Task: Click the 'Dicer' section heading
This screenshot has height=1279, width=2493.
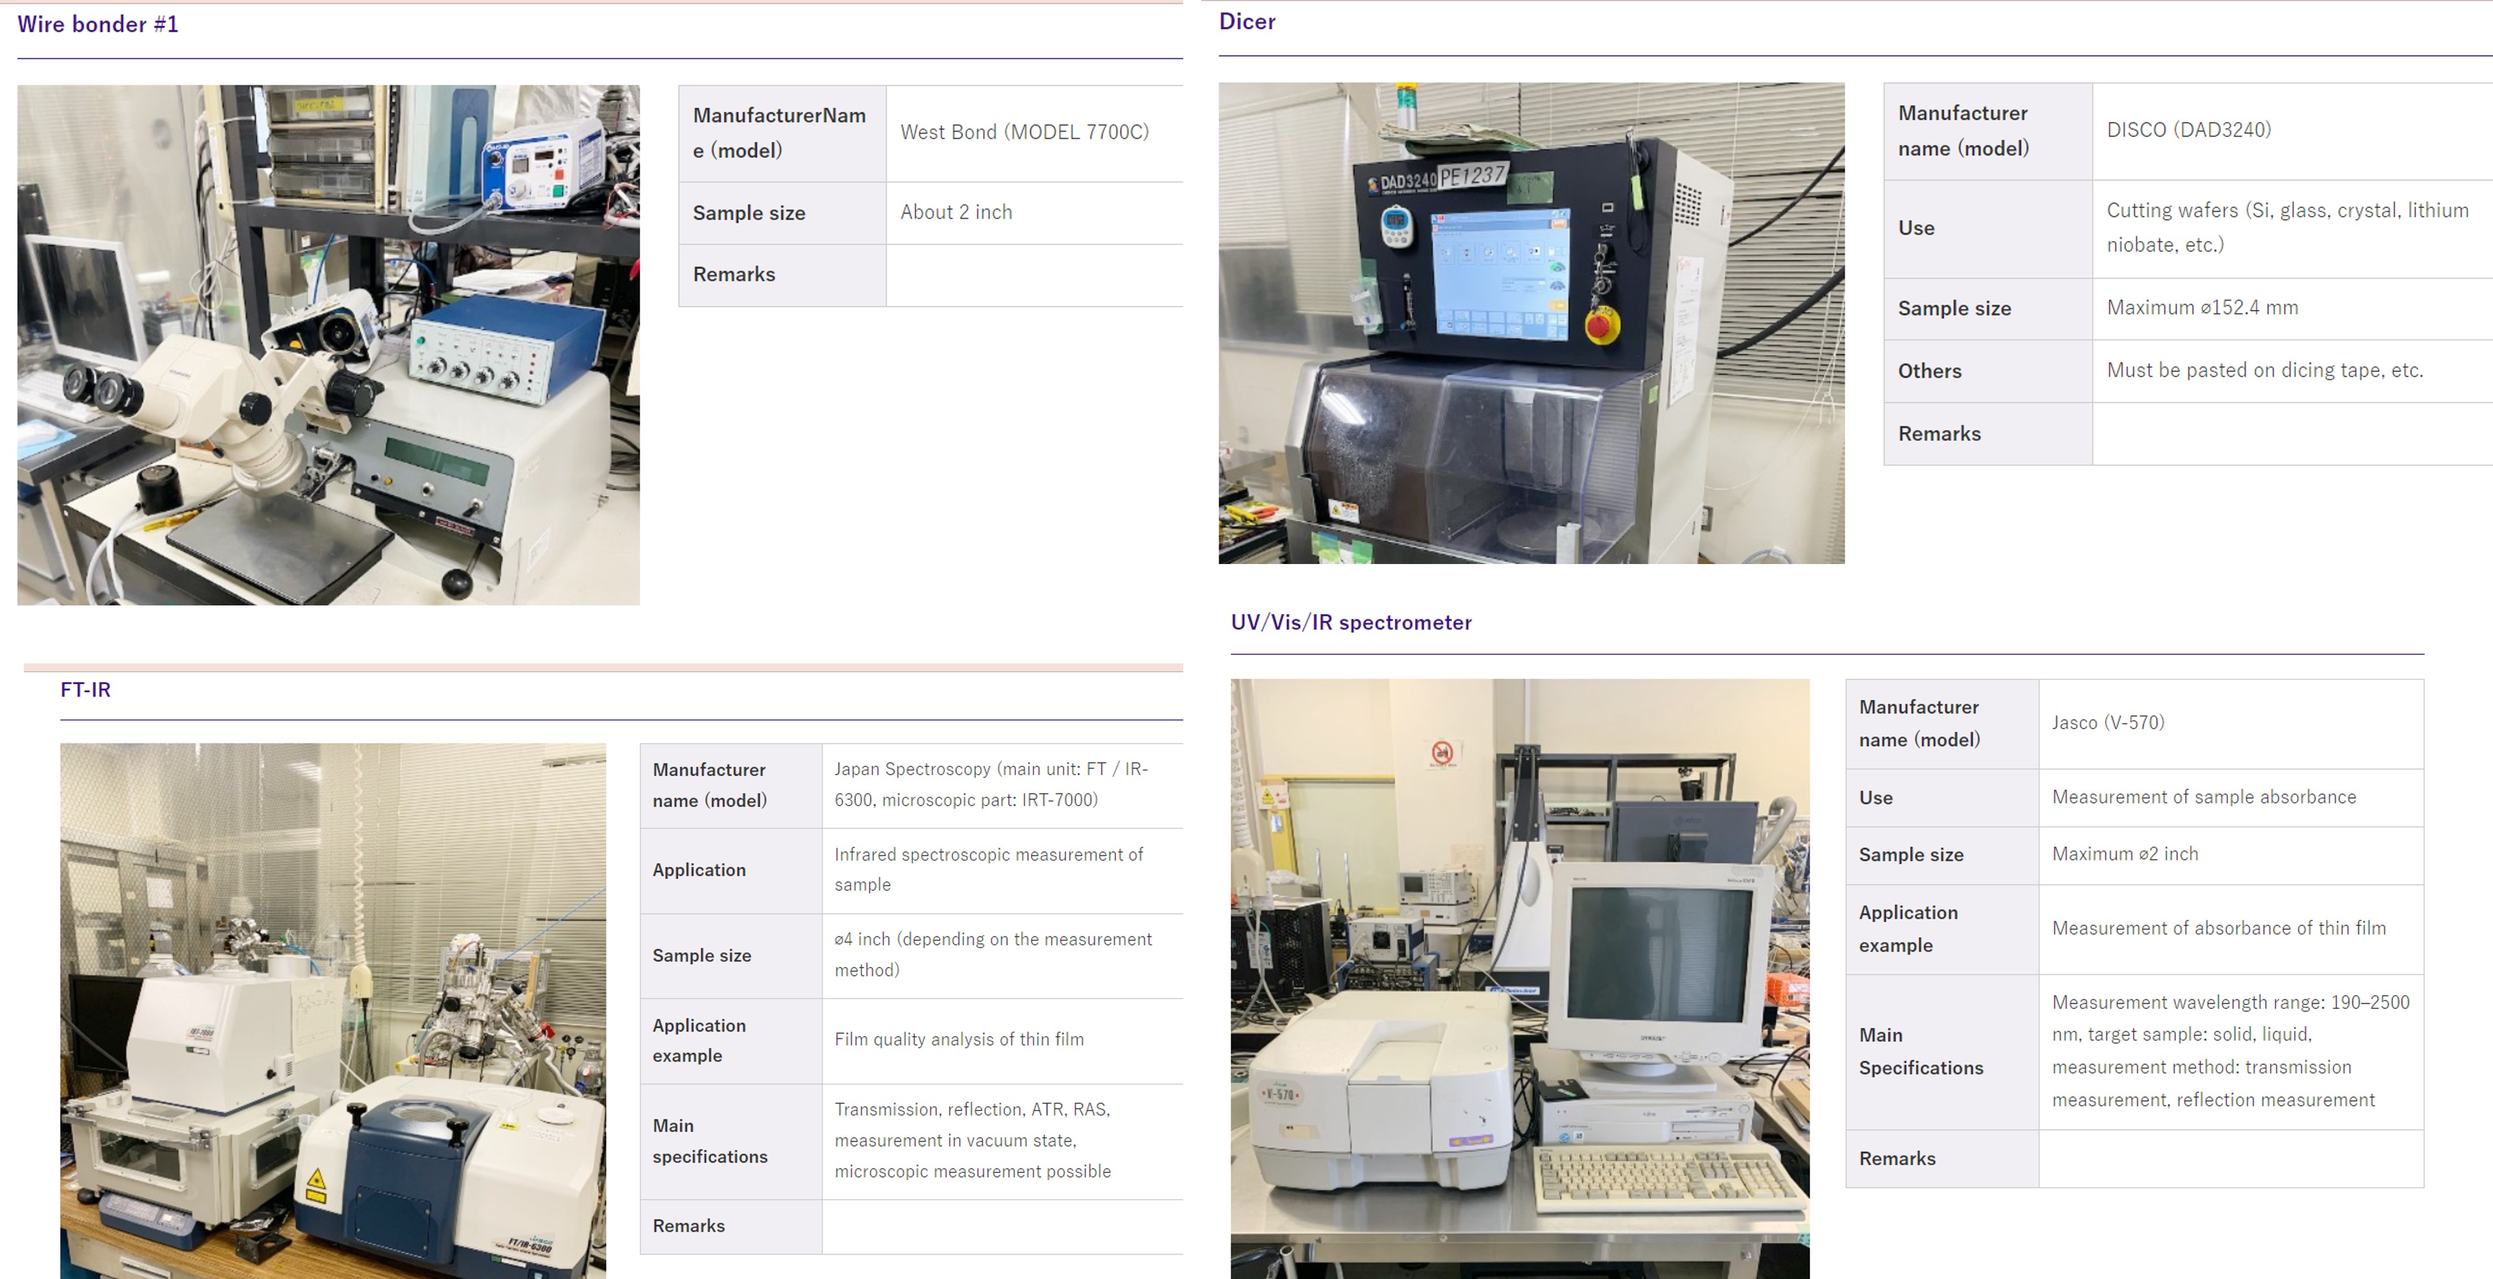Action: (x=1246, y=22)
